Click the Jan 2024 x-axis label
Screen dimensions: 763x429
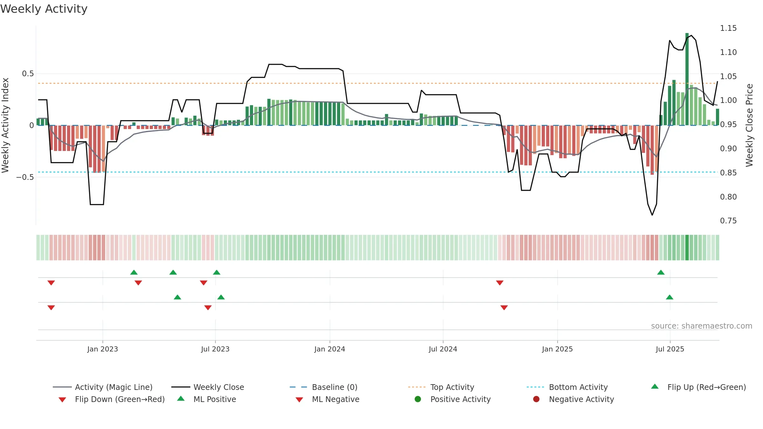coord(330,349)
